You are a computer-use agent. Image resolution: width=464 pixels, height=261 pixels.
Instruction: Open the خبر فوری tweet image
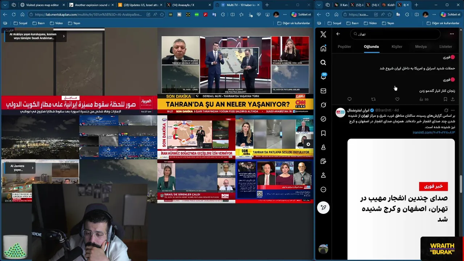click(x=401, y=199)
